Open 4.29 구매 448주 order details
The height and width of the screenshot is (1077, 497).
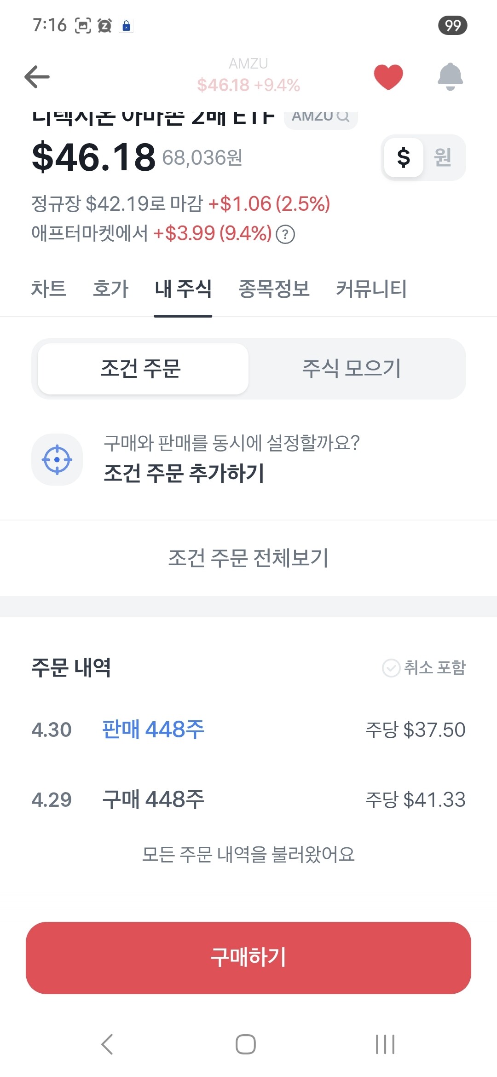click(x=248, y=799)
